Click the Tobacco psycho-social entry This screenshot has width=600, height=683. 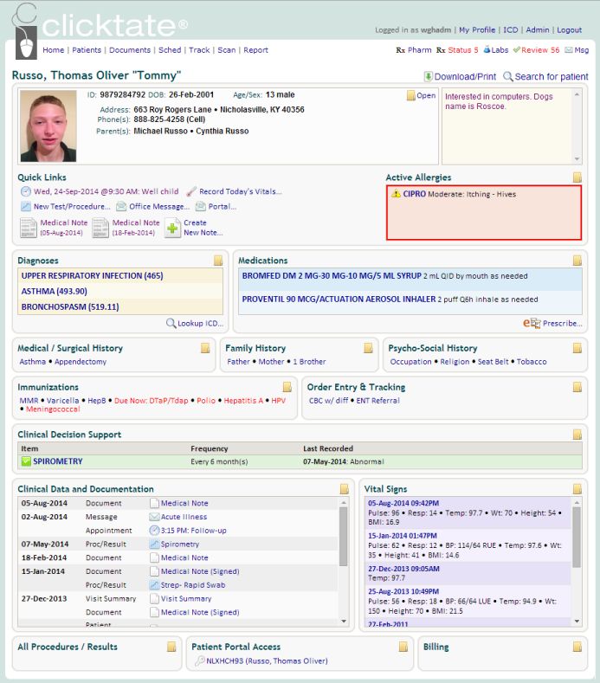click(532, 362)
